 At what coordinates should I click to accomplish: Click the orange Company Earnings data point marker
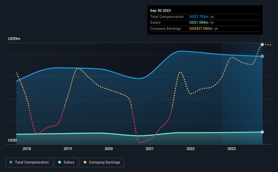(262, 44)
